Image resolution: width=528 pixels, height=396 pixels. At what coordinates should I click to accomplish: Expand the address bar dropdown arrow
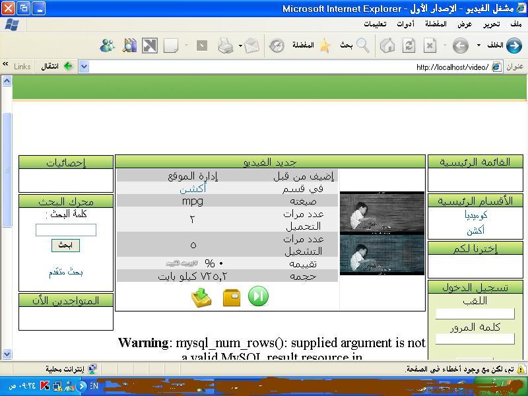coord(84,67)
